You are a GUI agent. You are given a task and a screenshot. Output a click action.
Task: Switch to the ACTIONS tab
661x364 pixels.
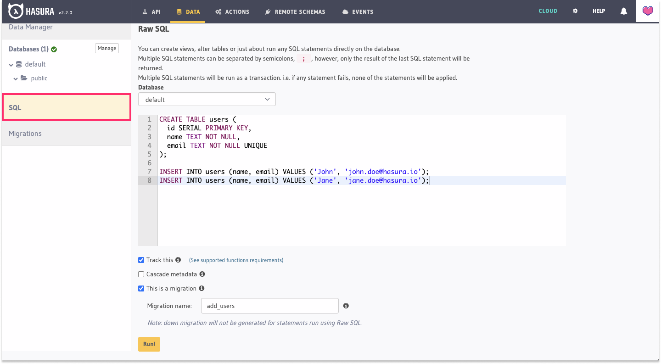tap(232, 11)
